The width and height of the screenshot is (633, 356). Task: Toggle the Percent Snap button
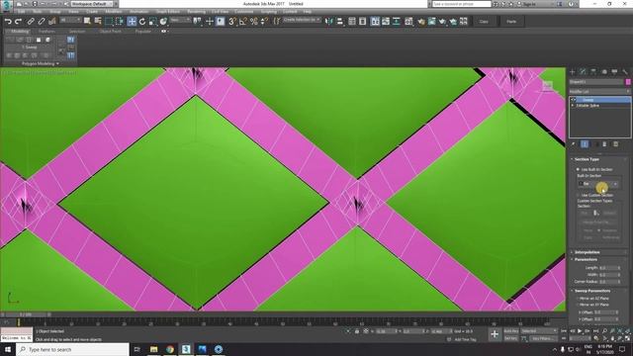pos(253,22)
